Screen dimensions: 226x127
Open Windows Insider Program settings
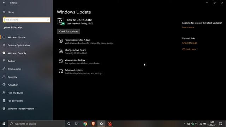coord(21,109)
